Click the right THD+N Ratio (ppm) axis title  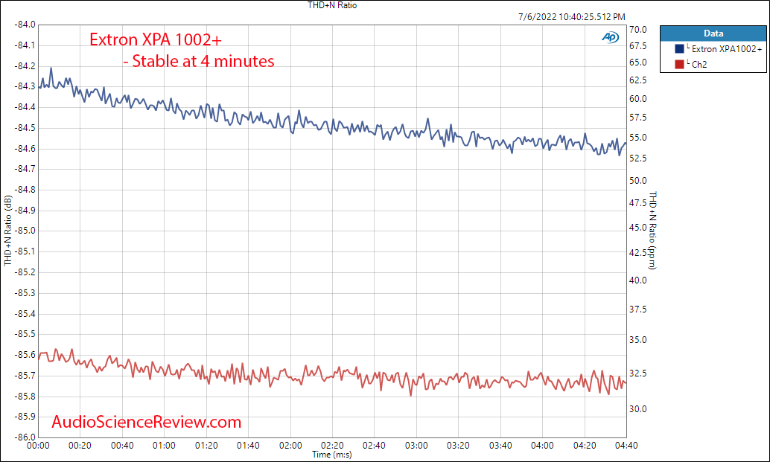[x=652, y=231]
